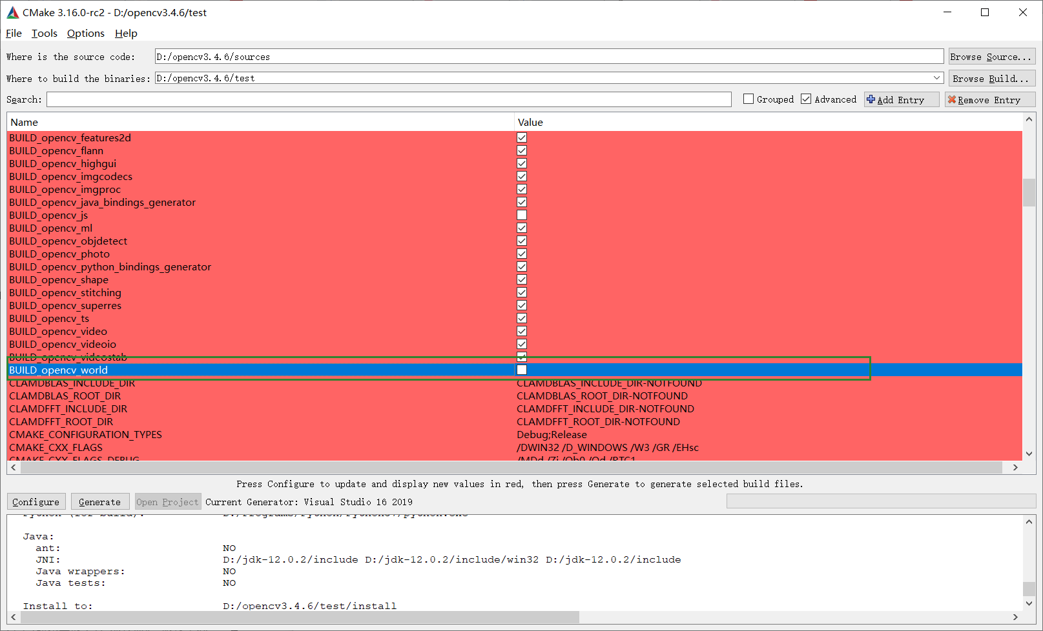Uncheck BUILD_opencv_stitching checkbox
The width and height of the screenshot is (1043, 631).
(522, 292)
